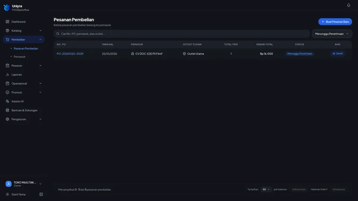The width and height of the screenshot is (358, 201).
Task: Open Asisten AI menu item
Action: click(x=24, y=101)
